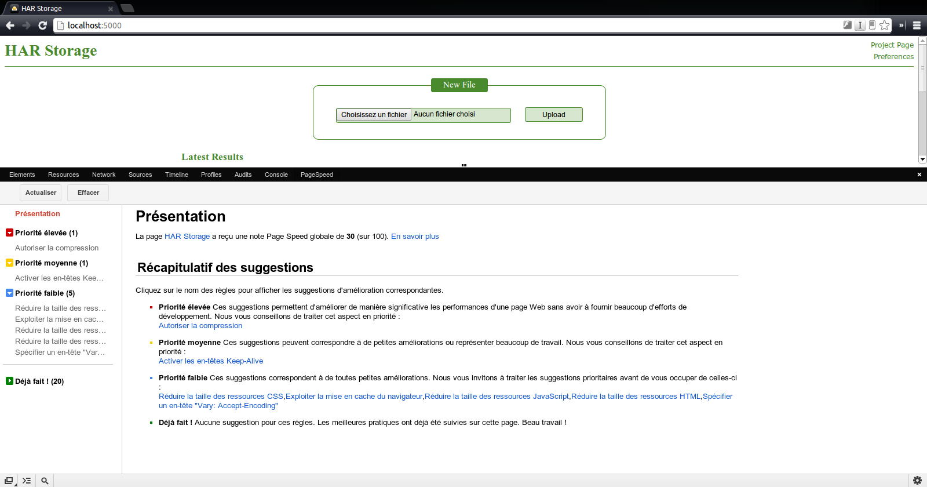Viewport: 927px width, 487px height.
Task: Switch to the Console tab
Action: tap(276, 175)
